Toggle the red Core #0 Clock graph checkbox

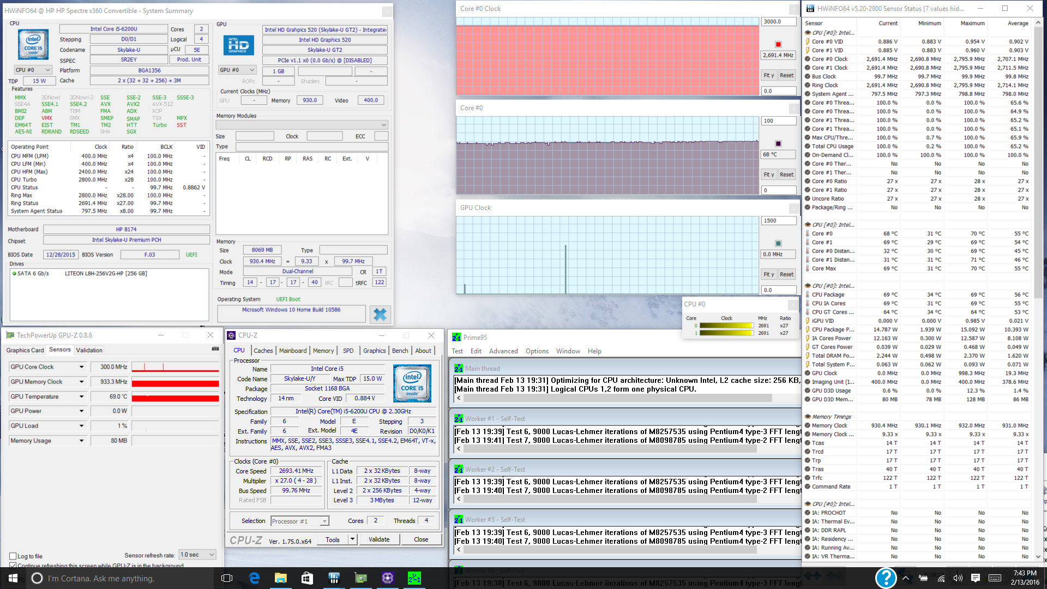tap(778, 44)
